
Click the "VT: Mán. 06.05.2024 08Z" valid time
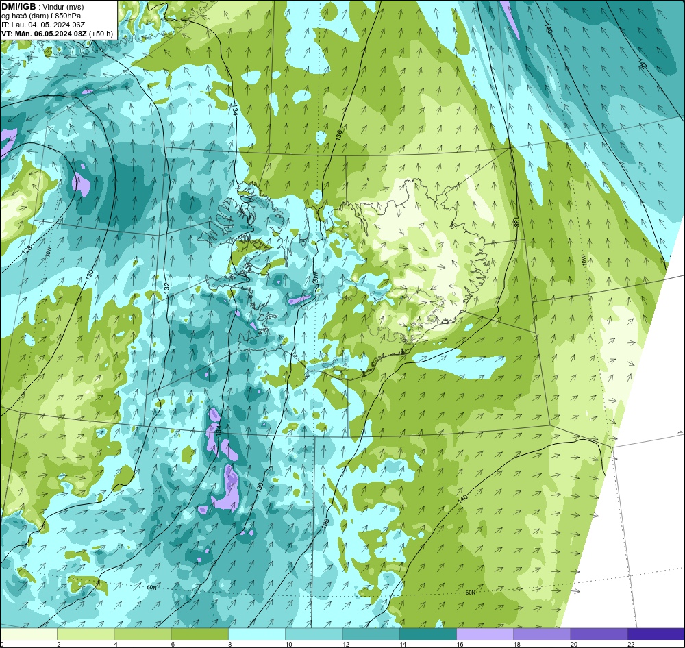click(44, 34)
